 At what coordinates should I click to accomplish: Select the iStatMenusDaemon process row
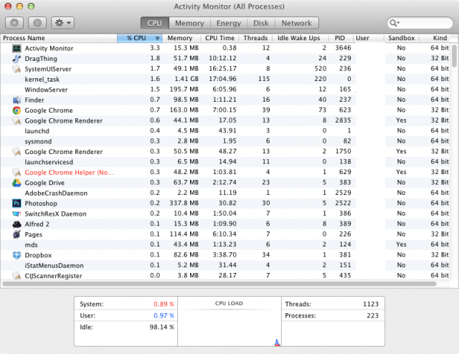pos(225,265)
